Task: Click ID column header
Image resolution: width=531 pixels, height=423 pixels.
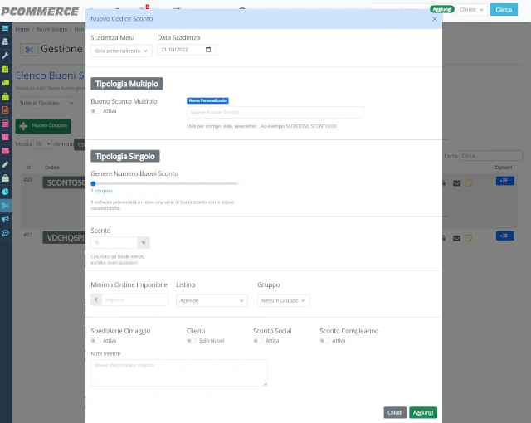Action: [x=28, y=168]
